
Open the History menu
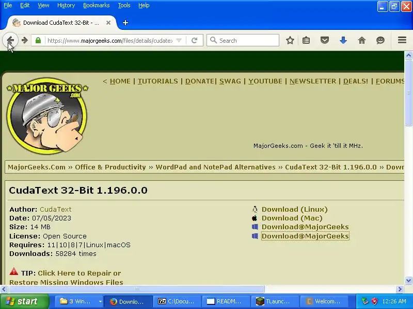click(66, 5)
